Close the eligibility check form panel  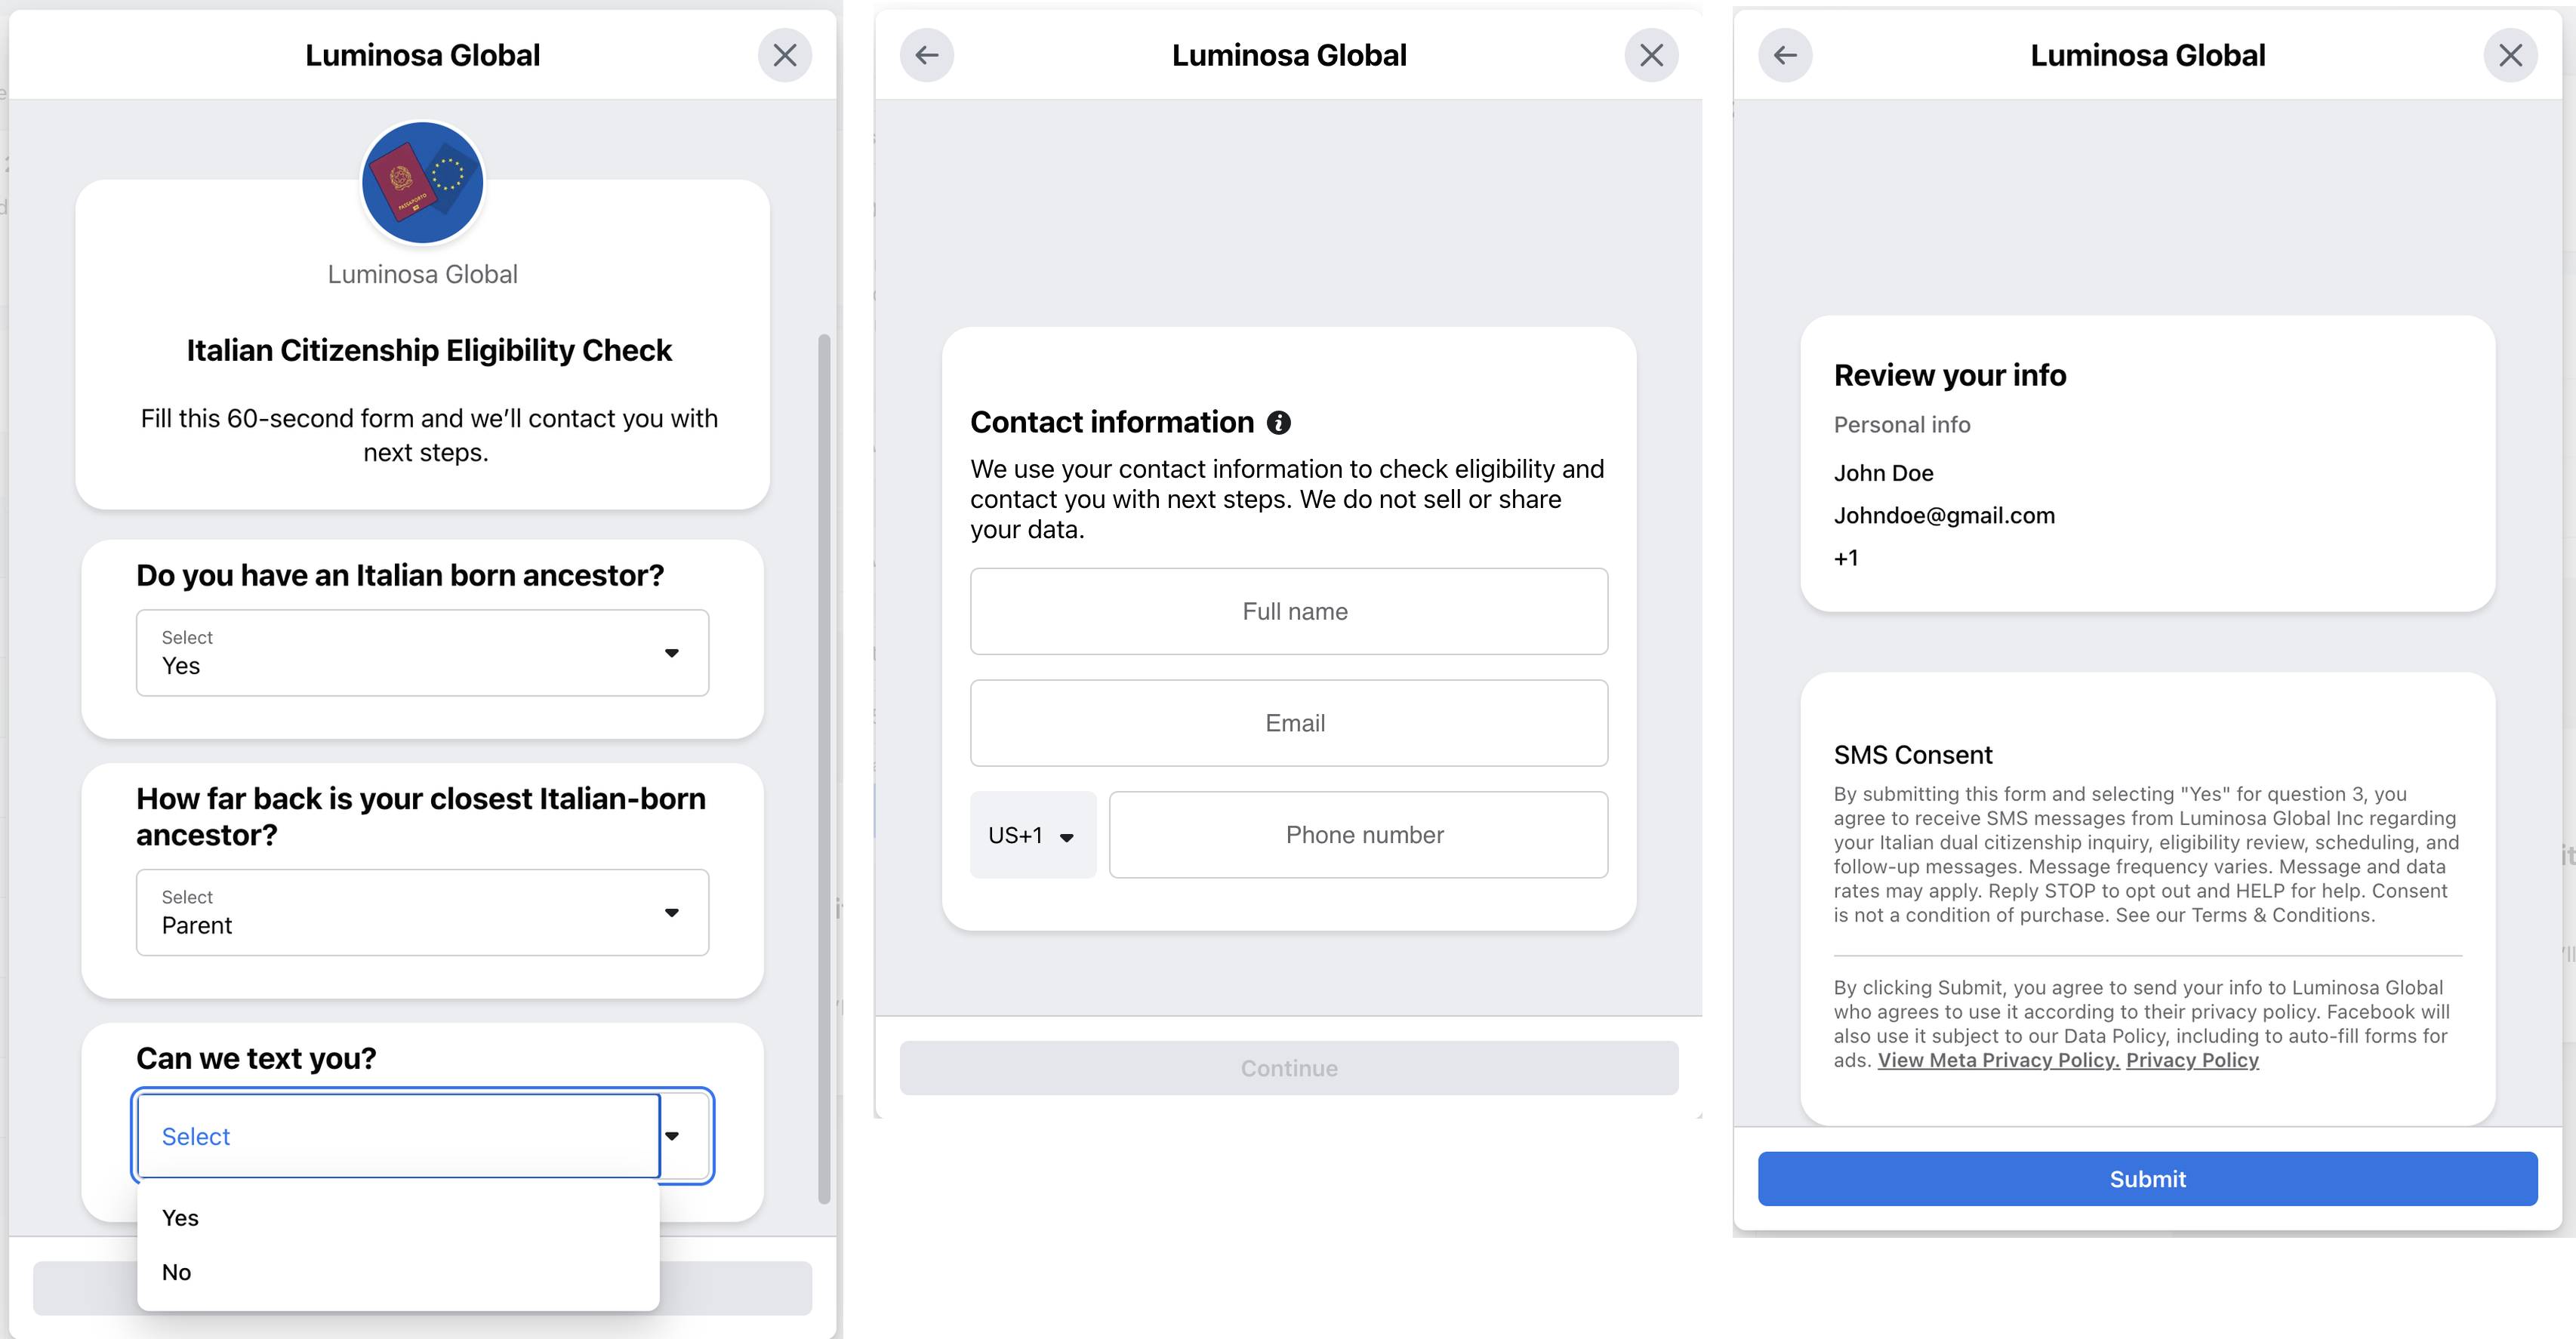pyautogui.click(x=784, y=55)
